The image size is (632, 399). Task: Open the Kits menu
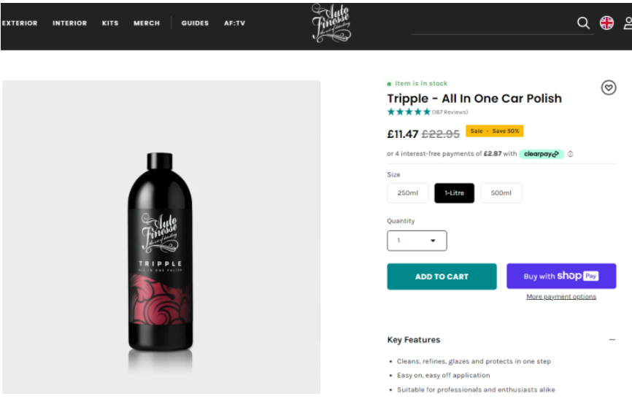110,23
